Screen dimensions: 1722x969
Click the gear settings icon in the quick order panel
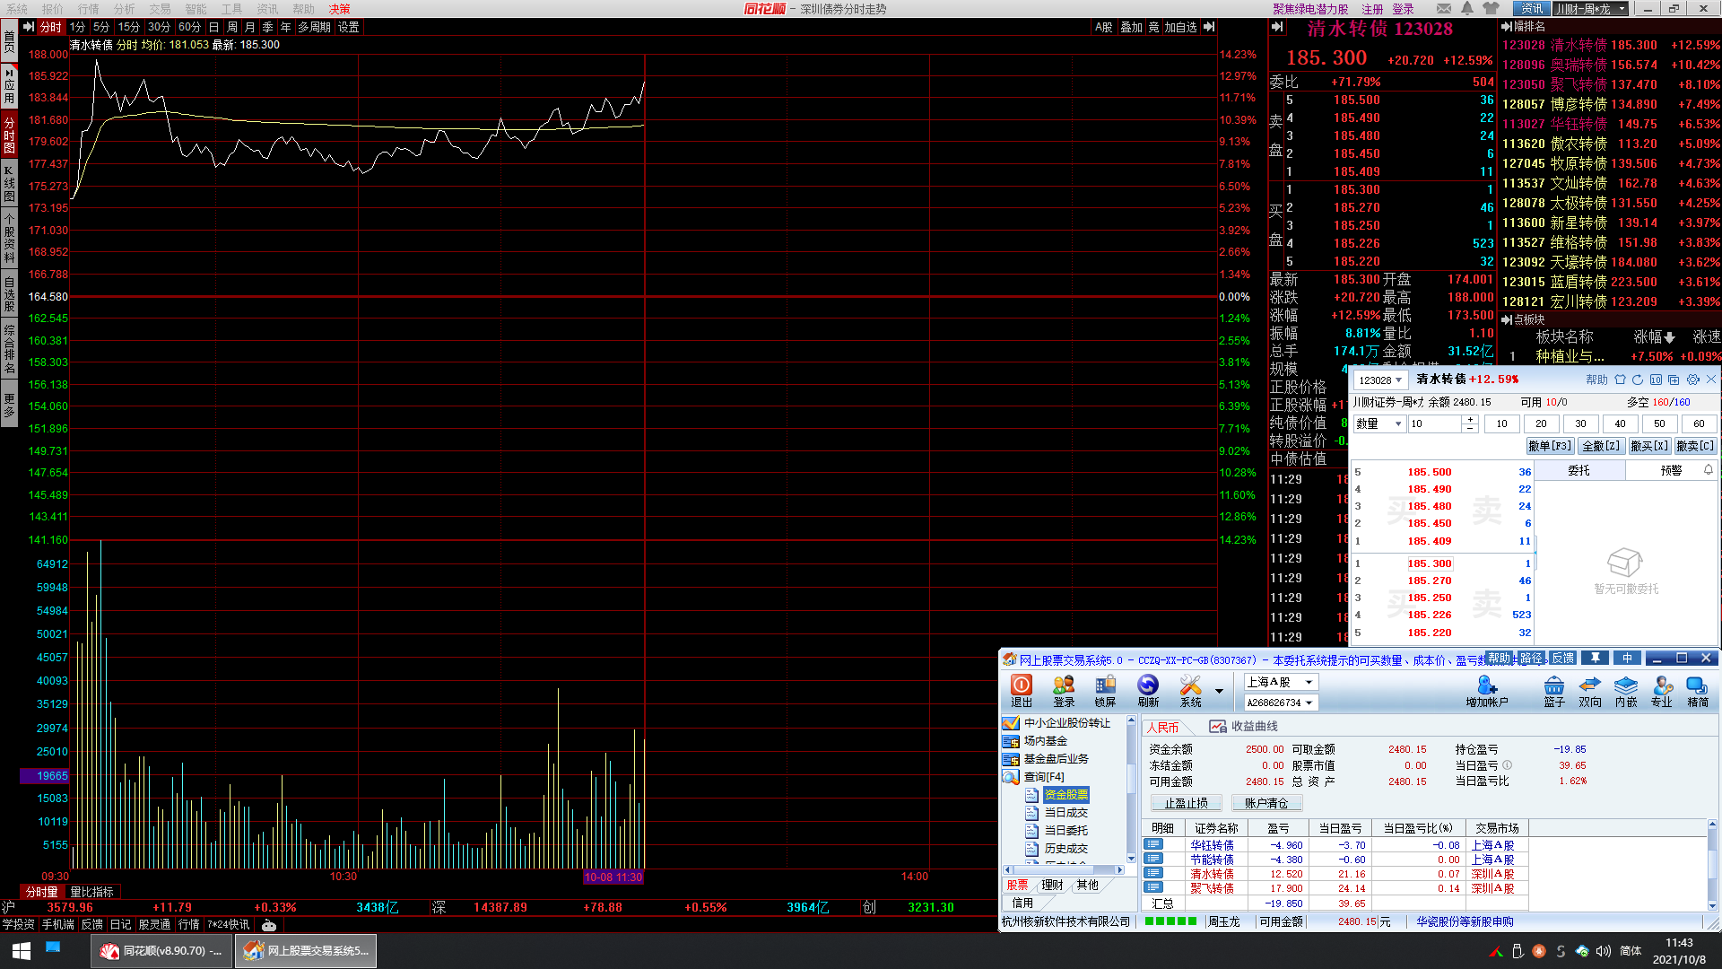point(1693,380)
